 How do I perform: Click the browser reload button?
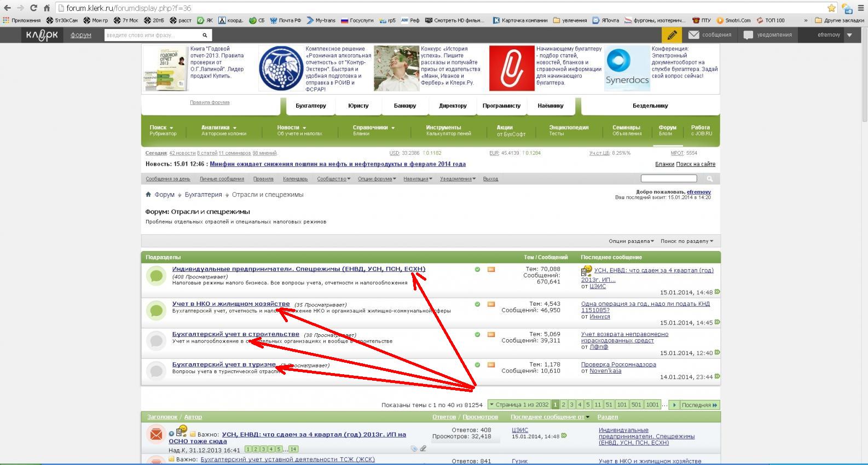[33, 8]
